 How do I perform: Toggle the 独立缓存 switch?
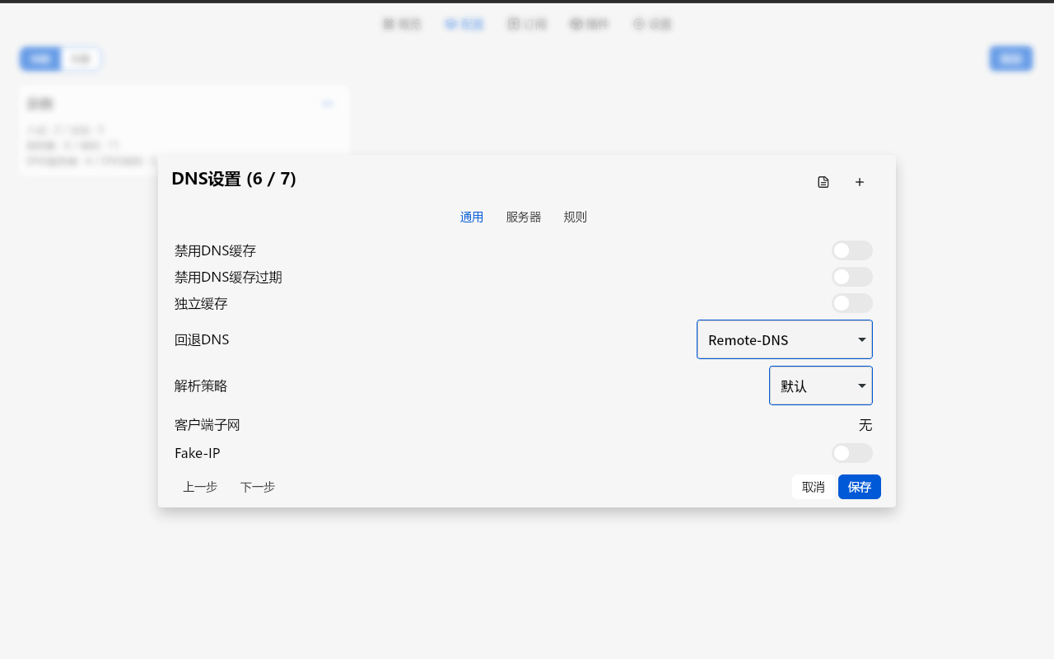(x=852, y=303)
